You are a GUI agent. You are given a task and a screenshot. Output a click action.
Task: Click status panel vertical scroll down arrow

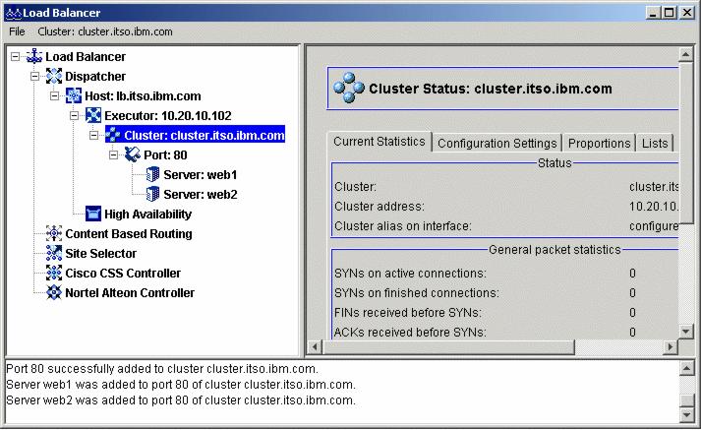tap(685, 332)
